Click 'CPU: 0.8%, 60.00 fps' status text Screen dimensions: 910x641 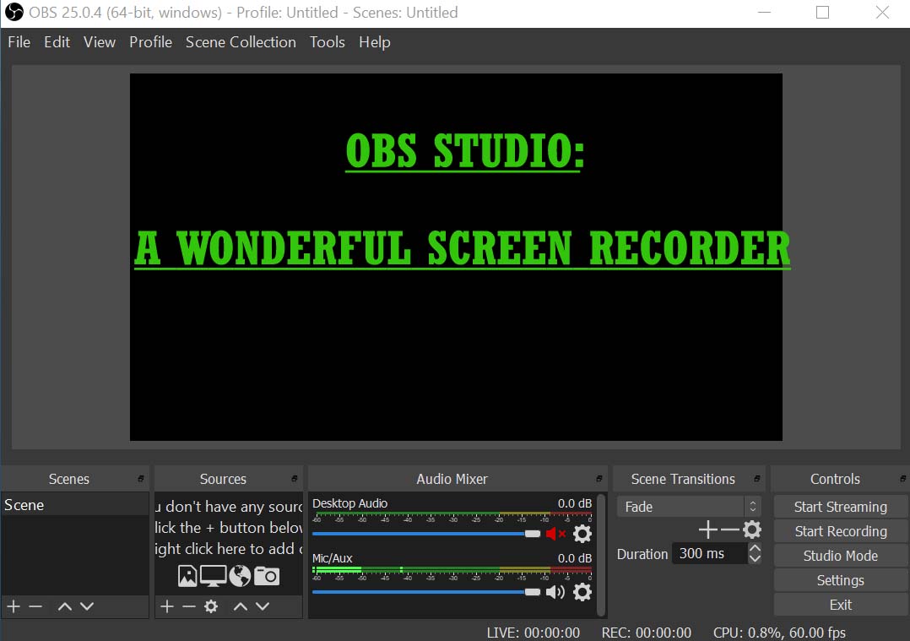point(779,633)
